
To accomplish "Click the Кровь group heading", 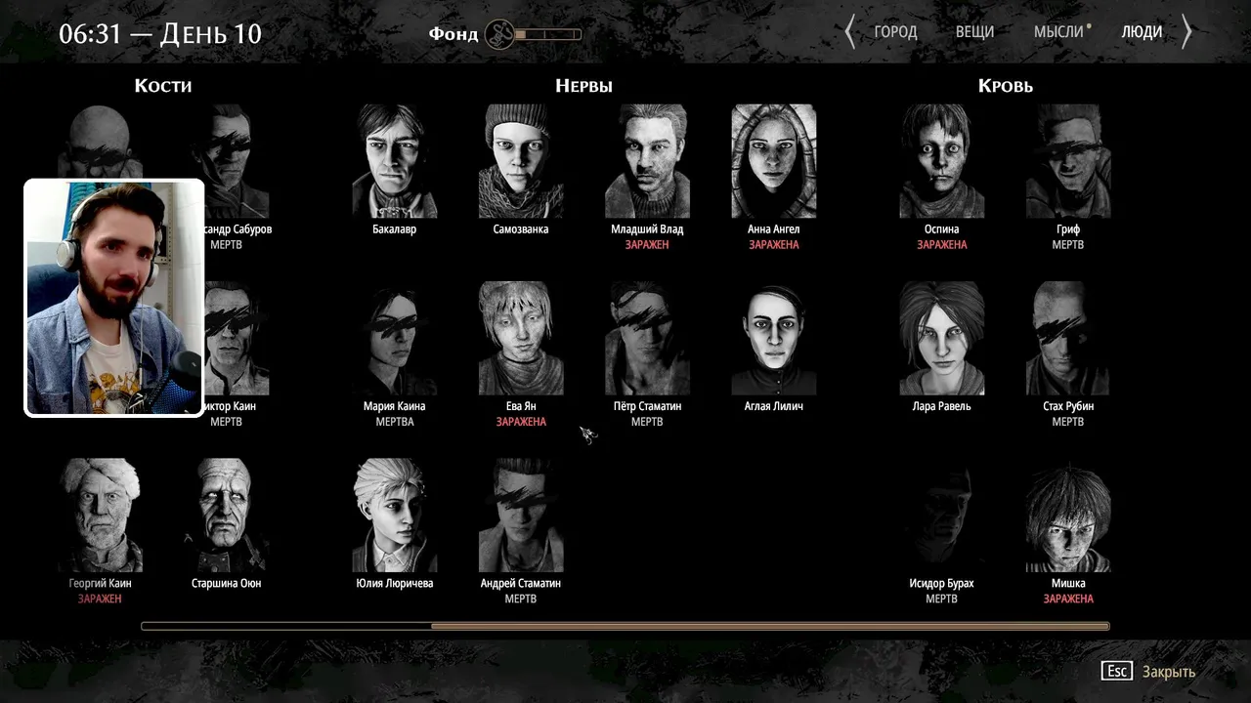I will click(x=1006, y=86).
